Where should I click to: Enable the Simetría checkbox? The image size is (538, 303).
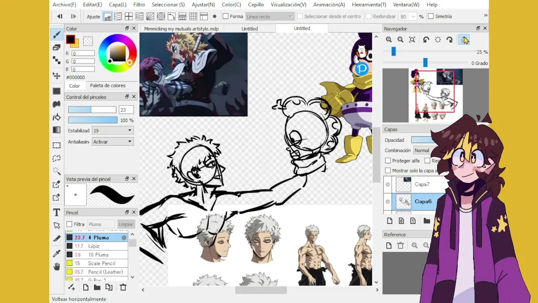click(431, 16)
